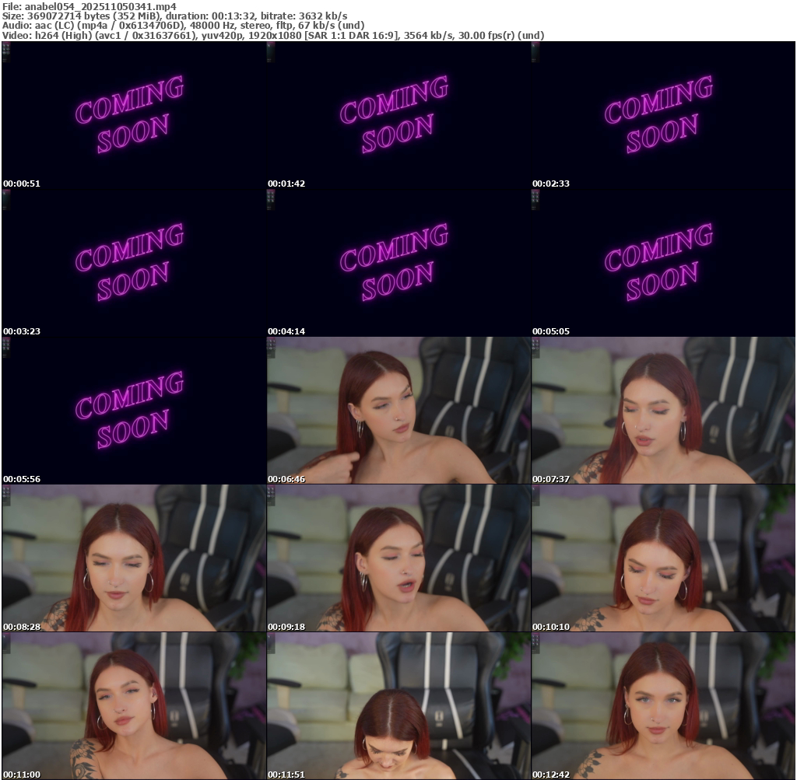Open the last thumbnail at 00:12:42

point(663,706)
